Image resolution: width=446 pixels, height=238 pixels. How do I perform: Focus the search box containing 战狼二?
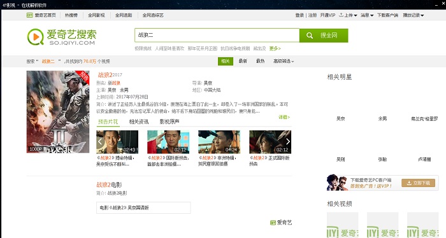(217, 35)
